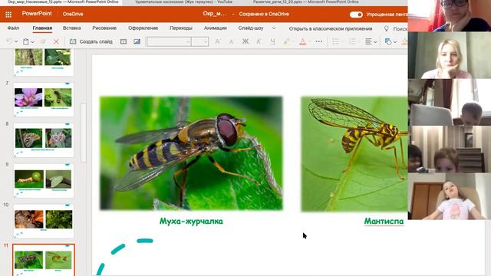Apply red font color A
Screen dimensions: 491x276
pyautogui.click(x=302, y=41)
